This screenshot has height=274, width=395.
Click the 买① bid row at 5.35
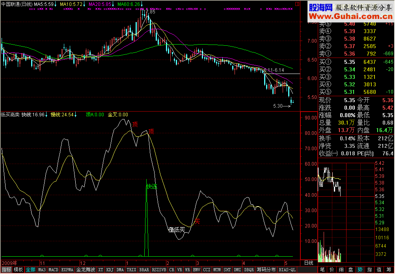[356, 62]
